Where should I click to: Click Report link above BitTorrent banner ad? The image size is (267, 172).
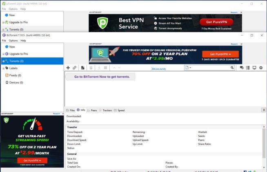click(x=234, y=44)
